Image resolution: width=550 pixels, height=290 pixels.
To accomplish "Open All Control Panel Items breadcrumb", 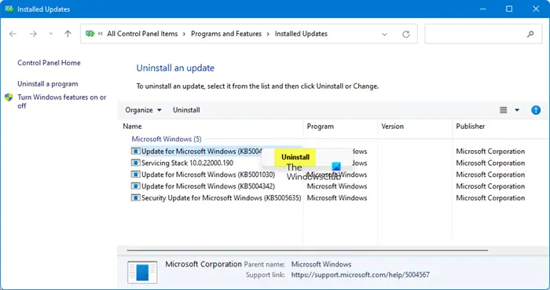I will [142, 34].
